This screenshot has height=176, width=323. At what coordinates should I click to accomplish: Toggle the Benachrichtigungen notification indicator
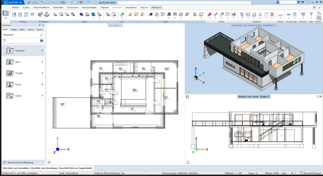(x=311, y=173)
